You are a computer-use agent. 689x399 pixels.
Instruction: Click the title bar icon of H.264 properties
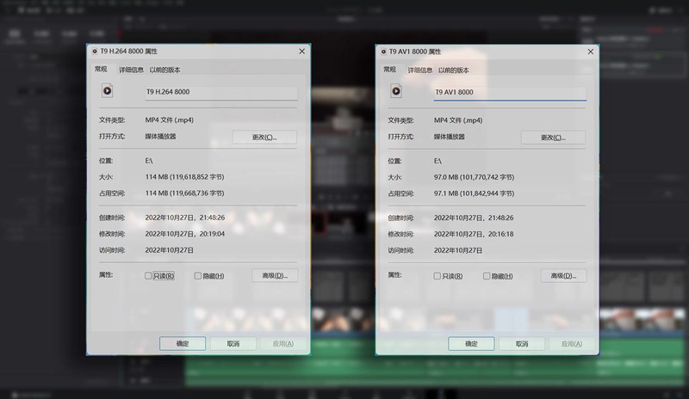coord(95,52)
